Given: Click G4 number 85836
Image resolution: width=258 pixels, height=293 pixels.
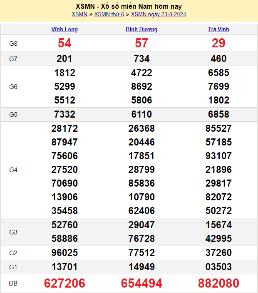Looking at the screenshot, I should point(141,183).
